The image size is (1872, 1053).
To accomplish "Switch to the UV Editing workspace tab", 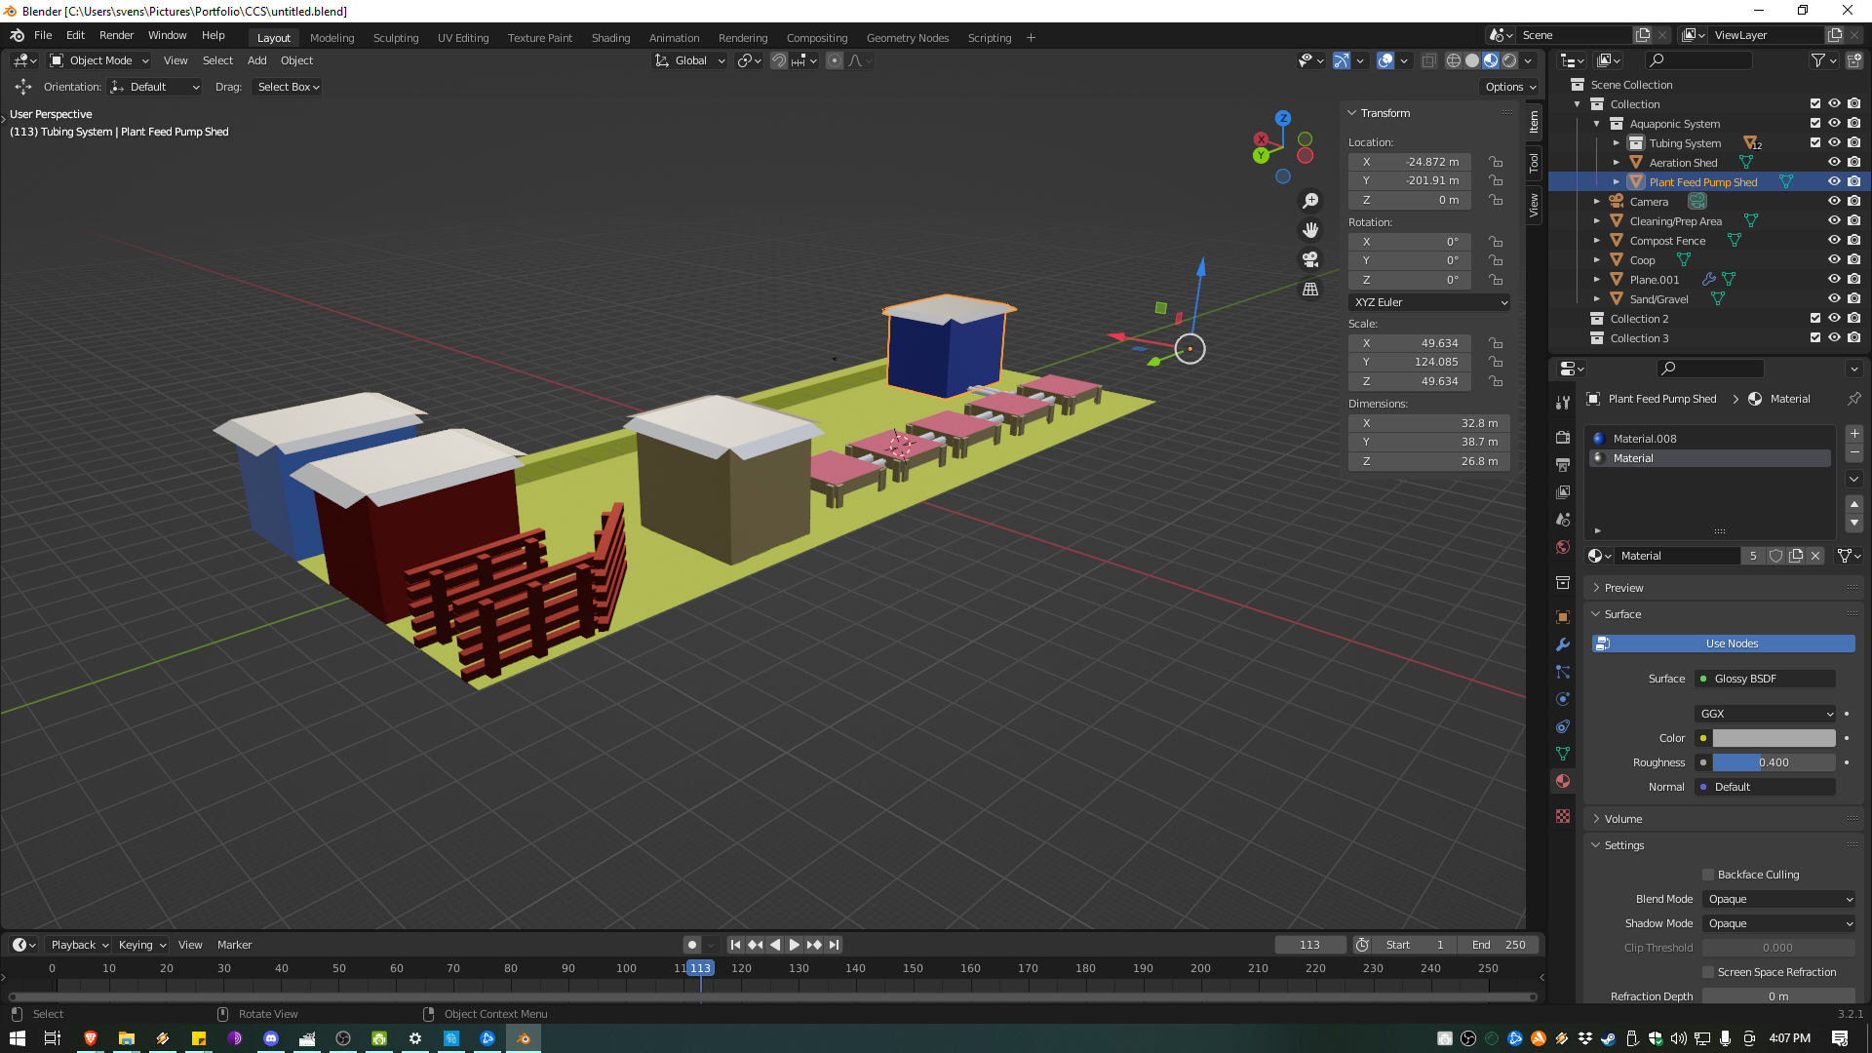I will 462,38.
